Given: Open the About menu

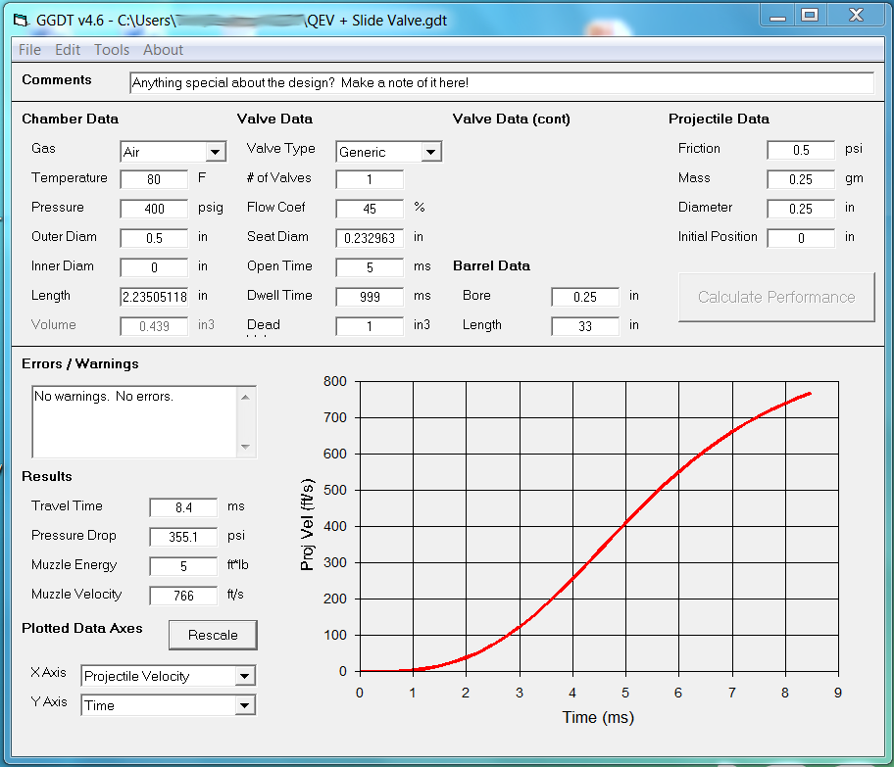Looking at the screenshot, I should coord(163,50).
